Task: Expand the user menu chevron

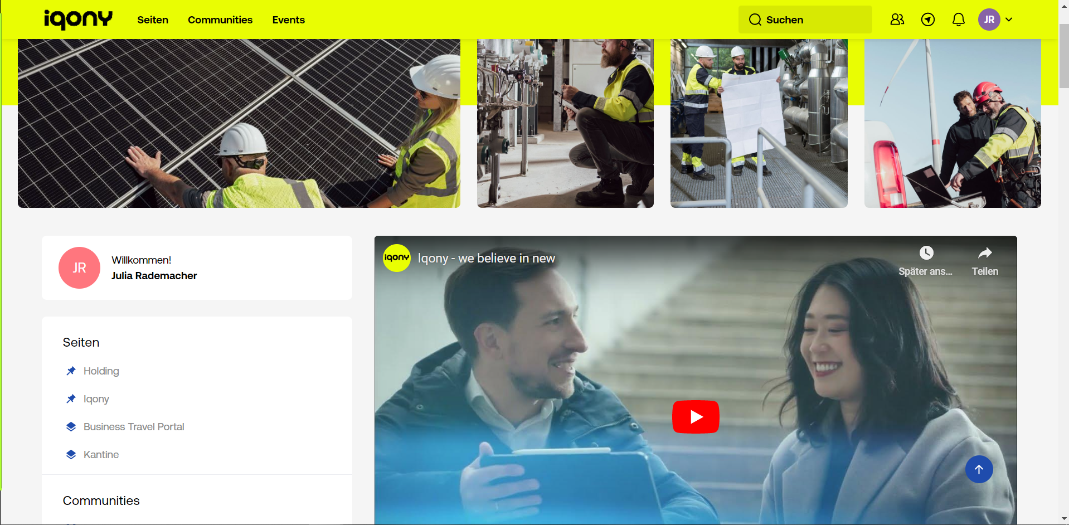Action: [1009, 20]
